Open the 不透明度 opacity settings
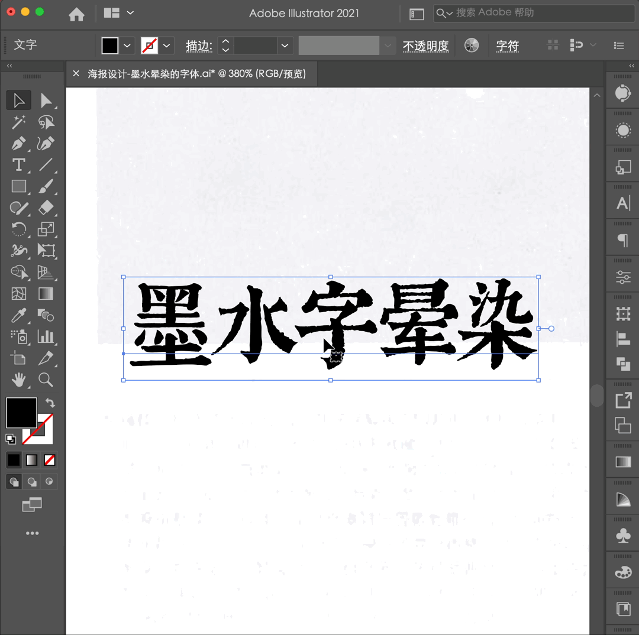 (x=426, y=46)
